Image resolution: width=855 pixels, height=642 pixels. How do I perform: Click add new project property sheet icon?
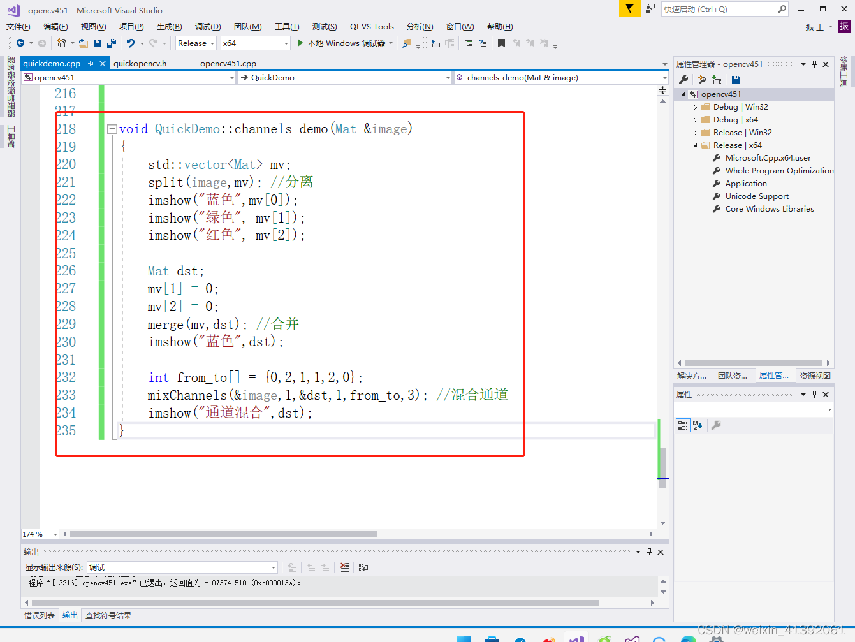point(702,80)
